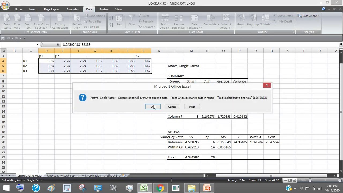This screenshot has height=193, width=343.
Task: Click Advanced filter option
Action: point(147,27)
